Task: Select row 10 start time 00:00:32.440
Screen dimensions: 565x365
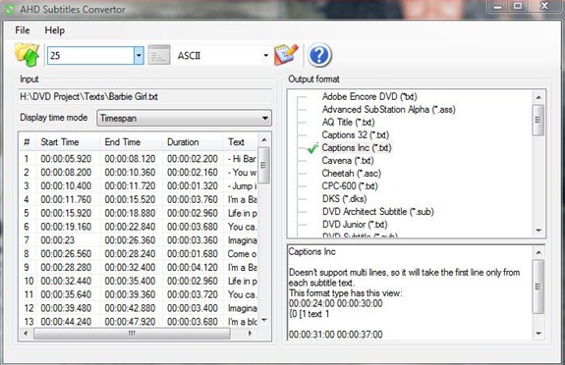Action: (x=66, y=281)
